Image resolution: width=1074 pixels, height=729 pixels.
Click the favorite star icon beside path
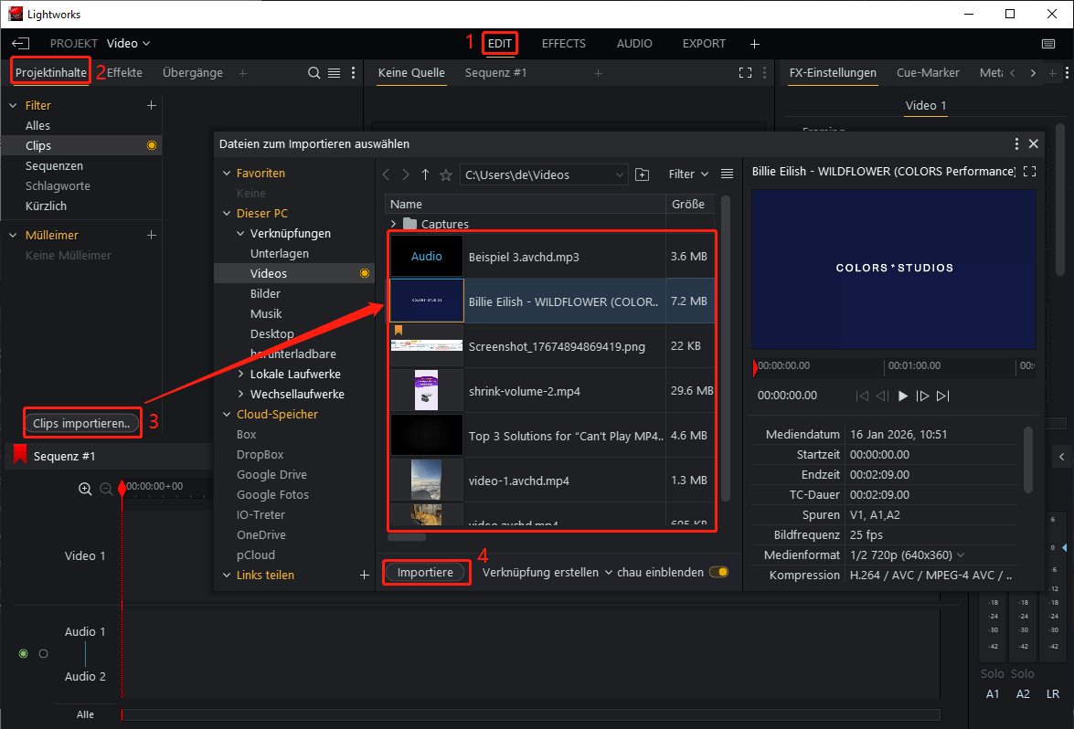[446, 174]
